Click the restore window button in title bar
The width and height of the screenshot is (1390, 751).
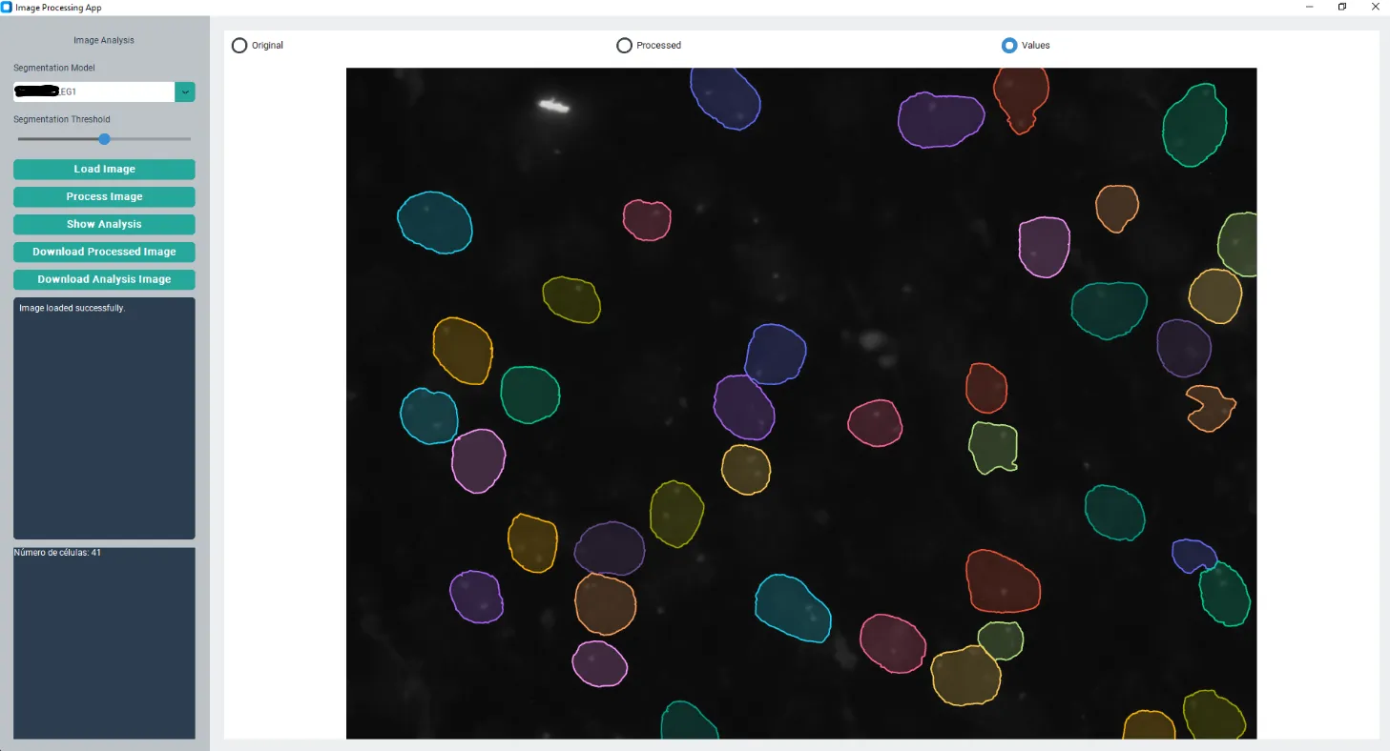1341,7
